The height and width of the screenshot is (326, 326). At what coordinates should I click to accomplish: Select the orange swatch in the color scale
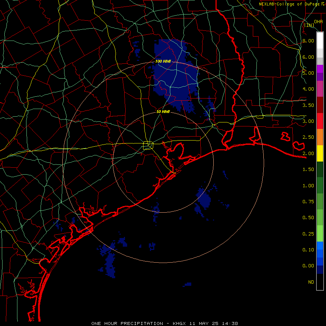[x=320, y=137]
